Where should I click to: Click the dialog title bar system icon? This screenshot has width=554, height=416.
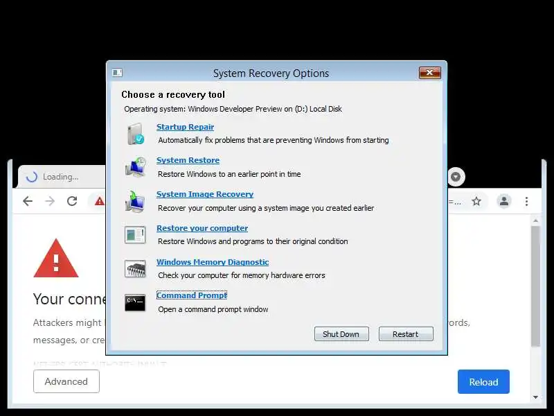coord(117,73)
